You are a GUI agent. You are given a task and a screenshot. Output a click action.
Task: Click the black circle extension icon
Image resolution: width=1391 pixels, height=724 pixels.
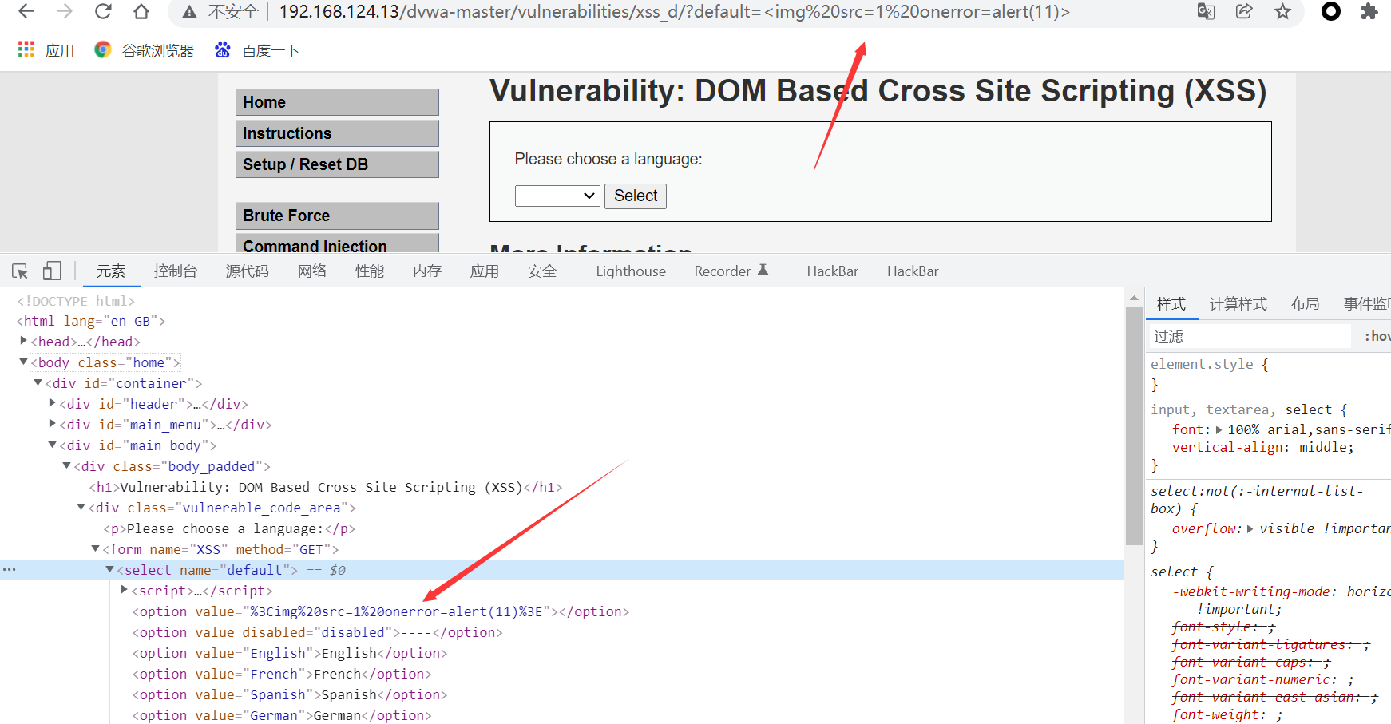pos(1331,11)
